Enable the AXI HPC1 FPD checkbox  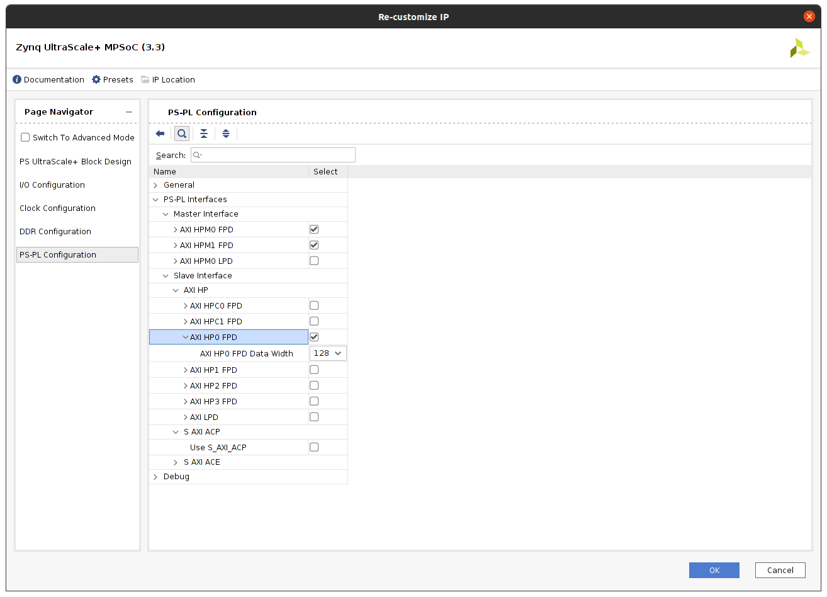(314, 321)
